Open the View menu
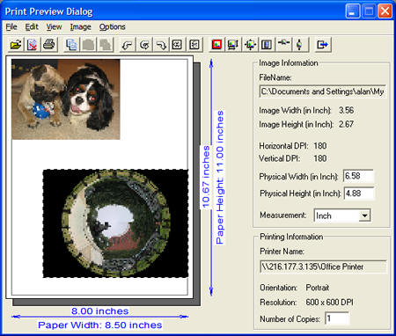 point(54,27)
